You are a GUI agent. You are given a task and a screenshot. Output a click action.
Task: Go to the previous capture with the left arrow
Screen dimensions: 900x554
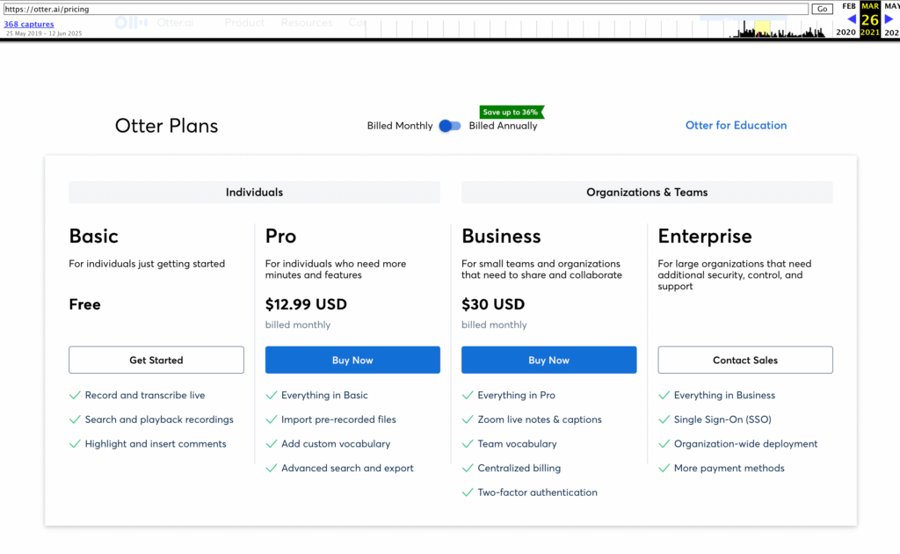pyautogui.click(x=852, y=19)
